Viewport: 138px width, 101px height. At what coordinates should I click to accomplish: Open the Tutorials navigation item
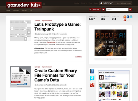click(16, 10)
